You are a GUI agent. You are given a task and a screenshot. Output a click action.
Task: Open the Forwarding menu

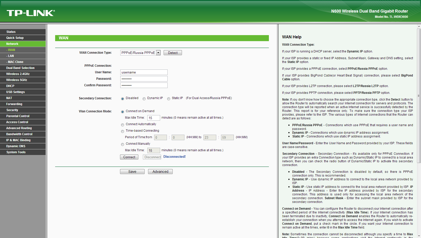click(23, 104)
